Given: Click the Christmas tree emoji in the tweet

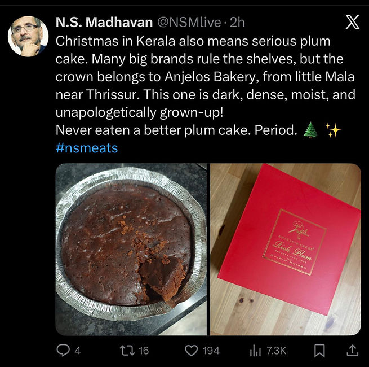Looking at the screenshot, I should 310,130.
